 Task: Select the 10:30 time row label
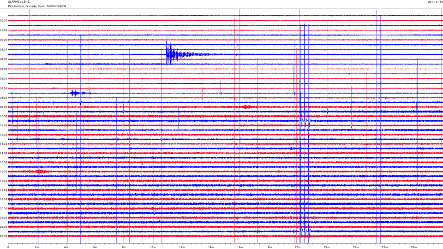(x=4, y=116)
